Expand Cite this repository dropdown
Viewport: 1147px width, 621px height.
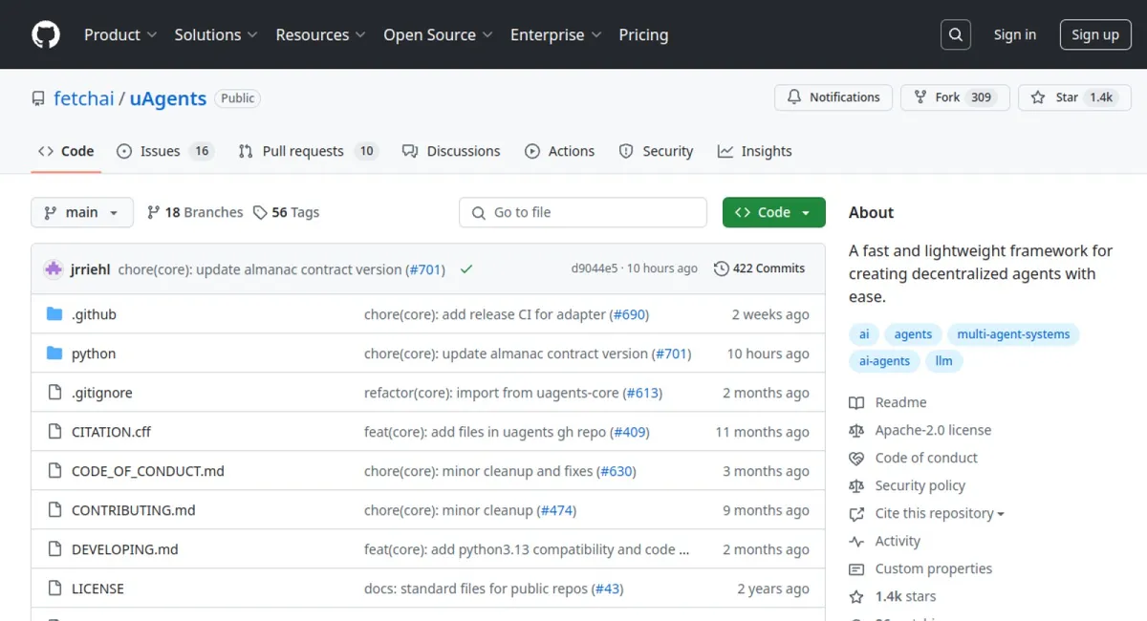pos(940,513)
